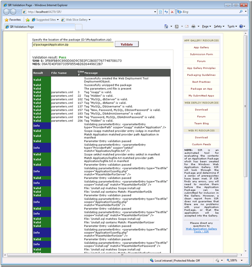Open the Help question mark icon
The height and width of the screenshot is (267, 252).
point(241,26)
